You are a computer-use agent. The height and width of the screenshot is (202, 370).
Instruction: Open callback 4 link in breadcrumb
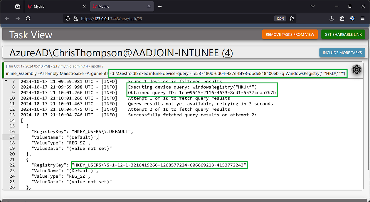tap(87, 66)
